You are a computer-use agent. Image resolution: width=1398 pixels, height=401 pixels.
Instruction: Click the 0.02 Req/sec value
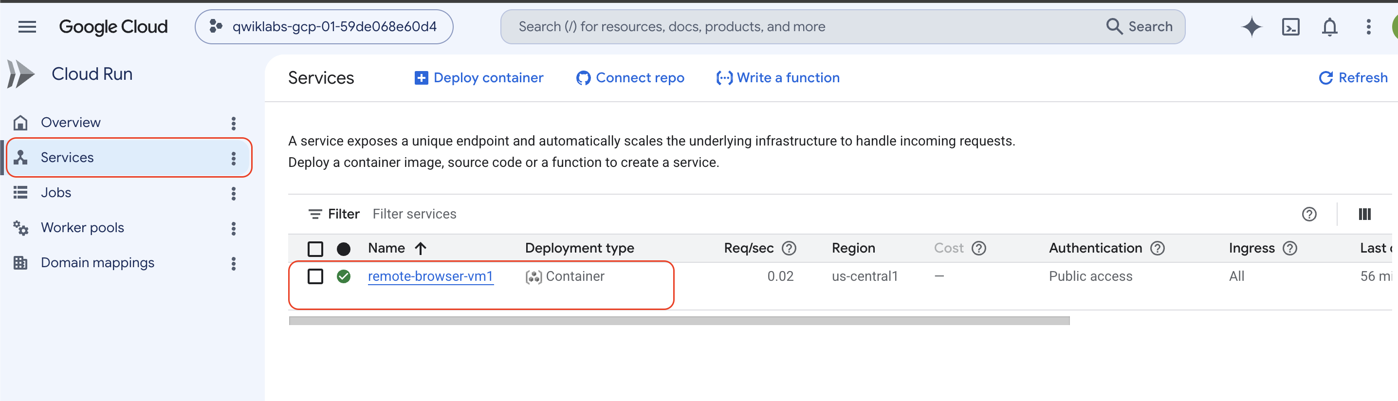(780, 277)
